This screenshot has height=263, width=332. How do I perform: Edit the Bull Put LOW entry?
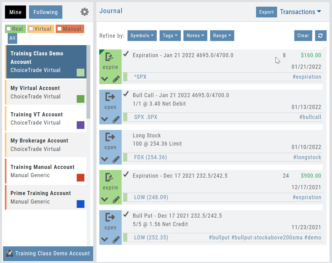coord(116,240)
